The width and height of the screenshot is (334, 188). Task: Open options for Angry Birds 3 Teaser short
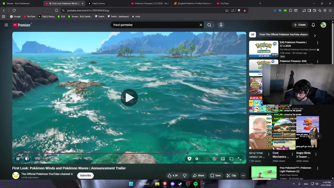point(316,154)
